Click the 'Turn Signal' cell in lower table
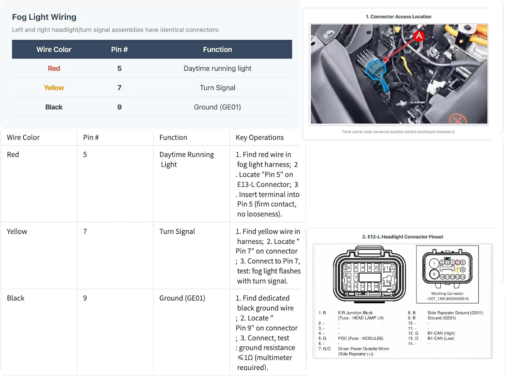Viewport: 505px width, 377px height. coord(177,231)
